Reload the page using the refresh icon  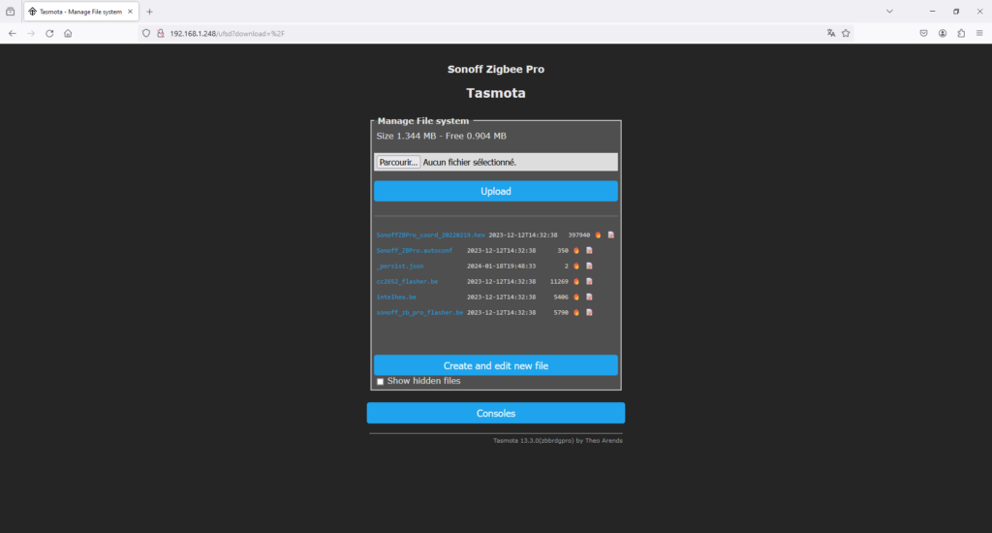(x=49, y=33)
